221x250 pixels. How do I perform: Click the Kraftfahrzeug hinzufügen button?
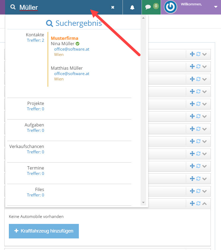(44, 231)
